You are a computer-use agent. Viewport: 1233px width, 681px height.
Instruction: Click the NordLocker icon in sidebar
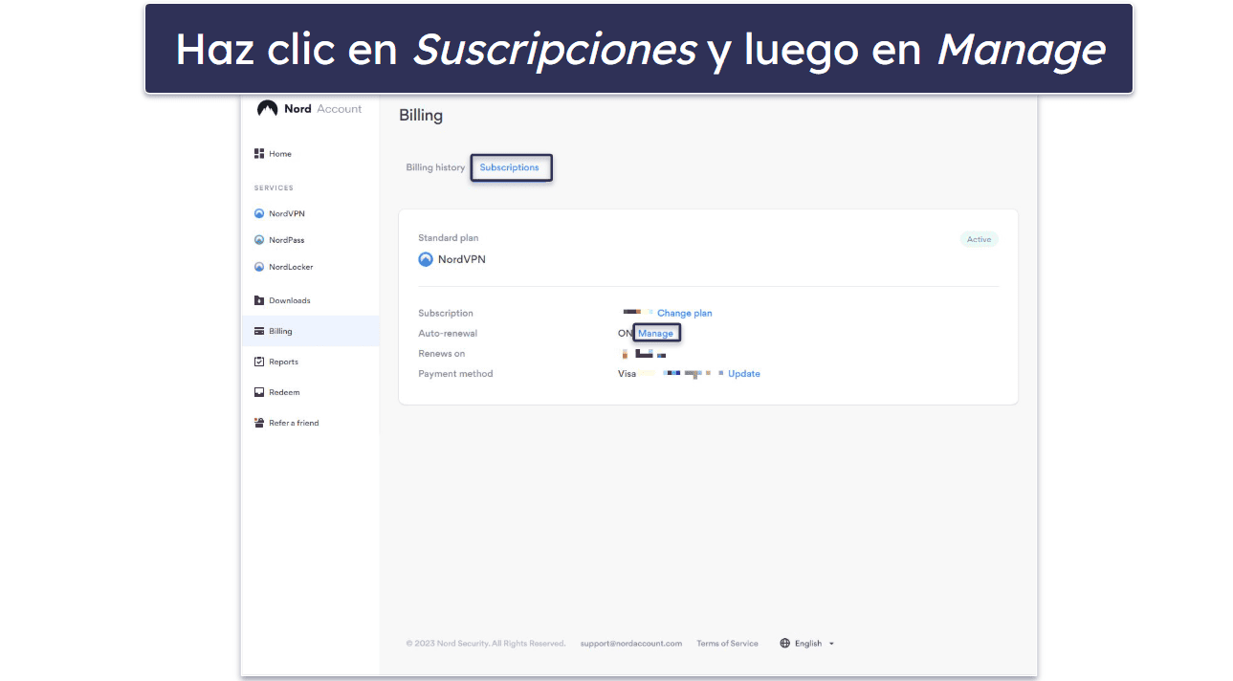(259, 268)
